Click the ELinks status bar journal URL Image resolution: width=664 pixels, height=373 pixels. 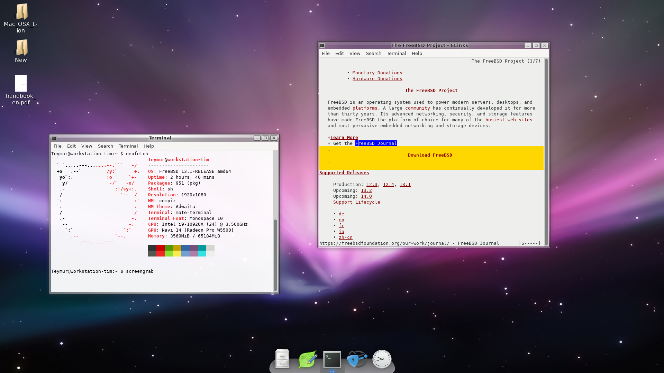point(384,243)
